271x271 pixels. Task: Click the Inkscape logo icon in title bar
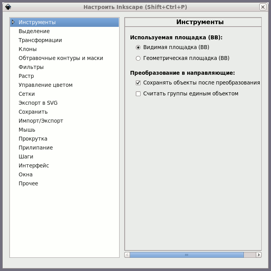click(8, 7)
